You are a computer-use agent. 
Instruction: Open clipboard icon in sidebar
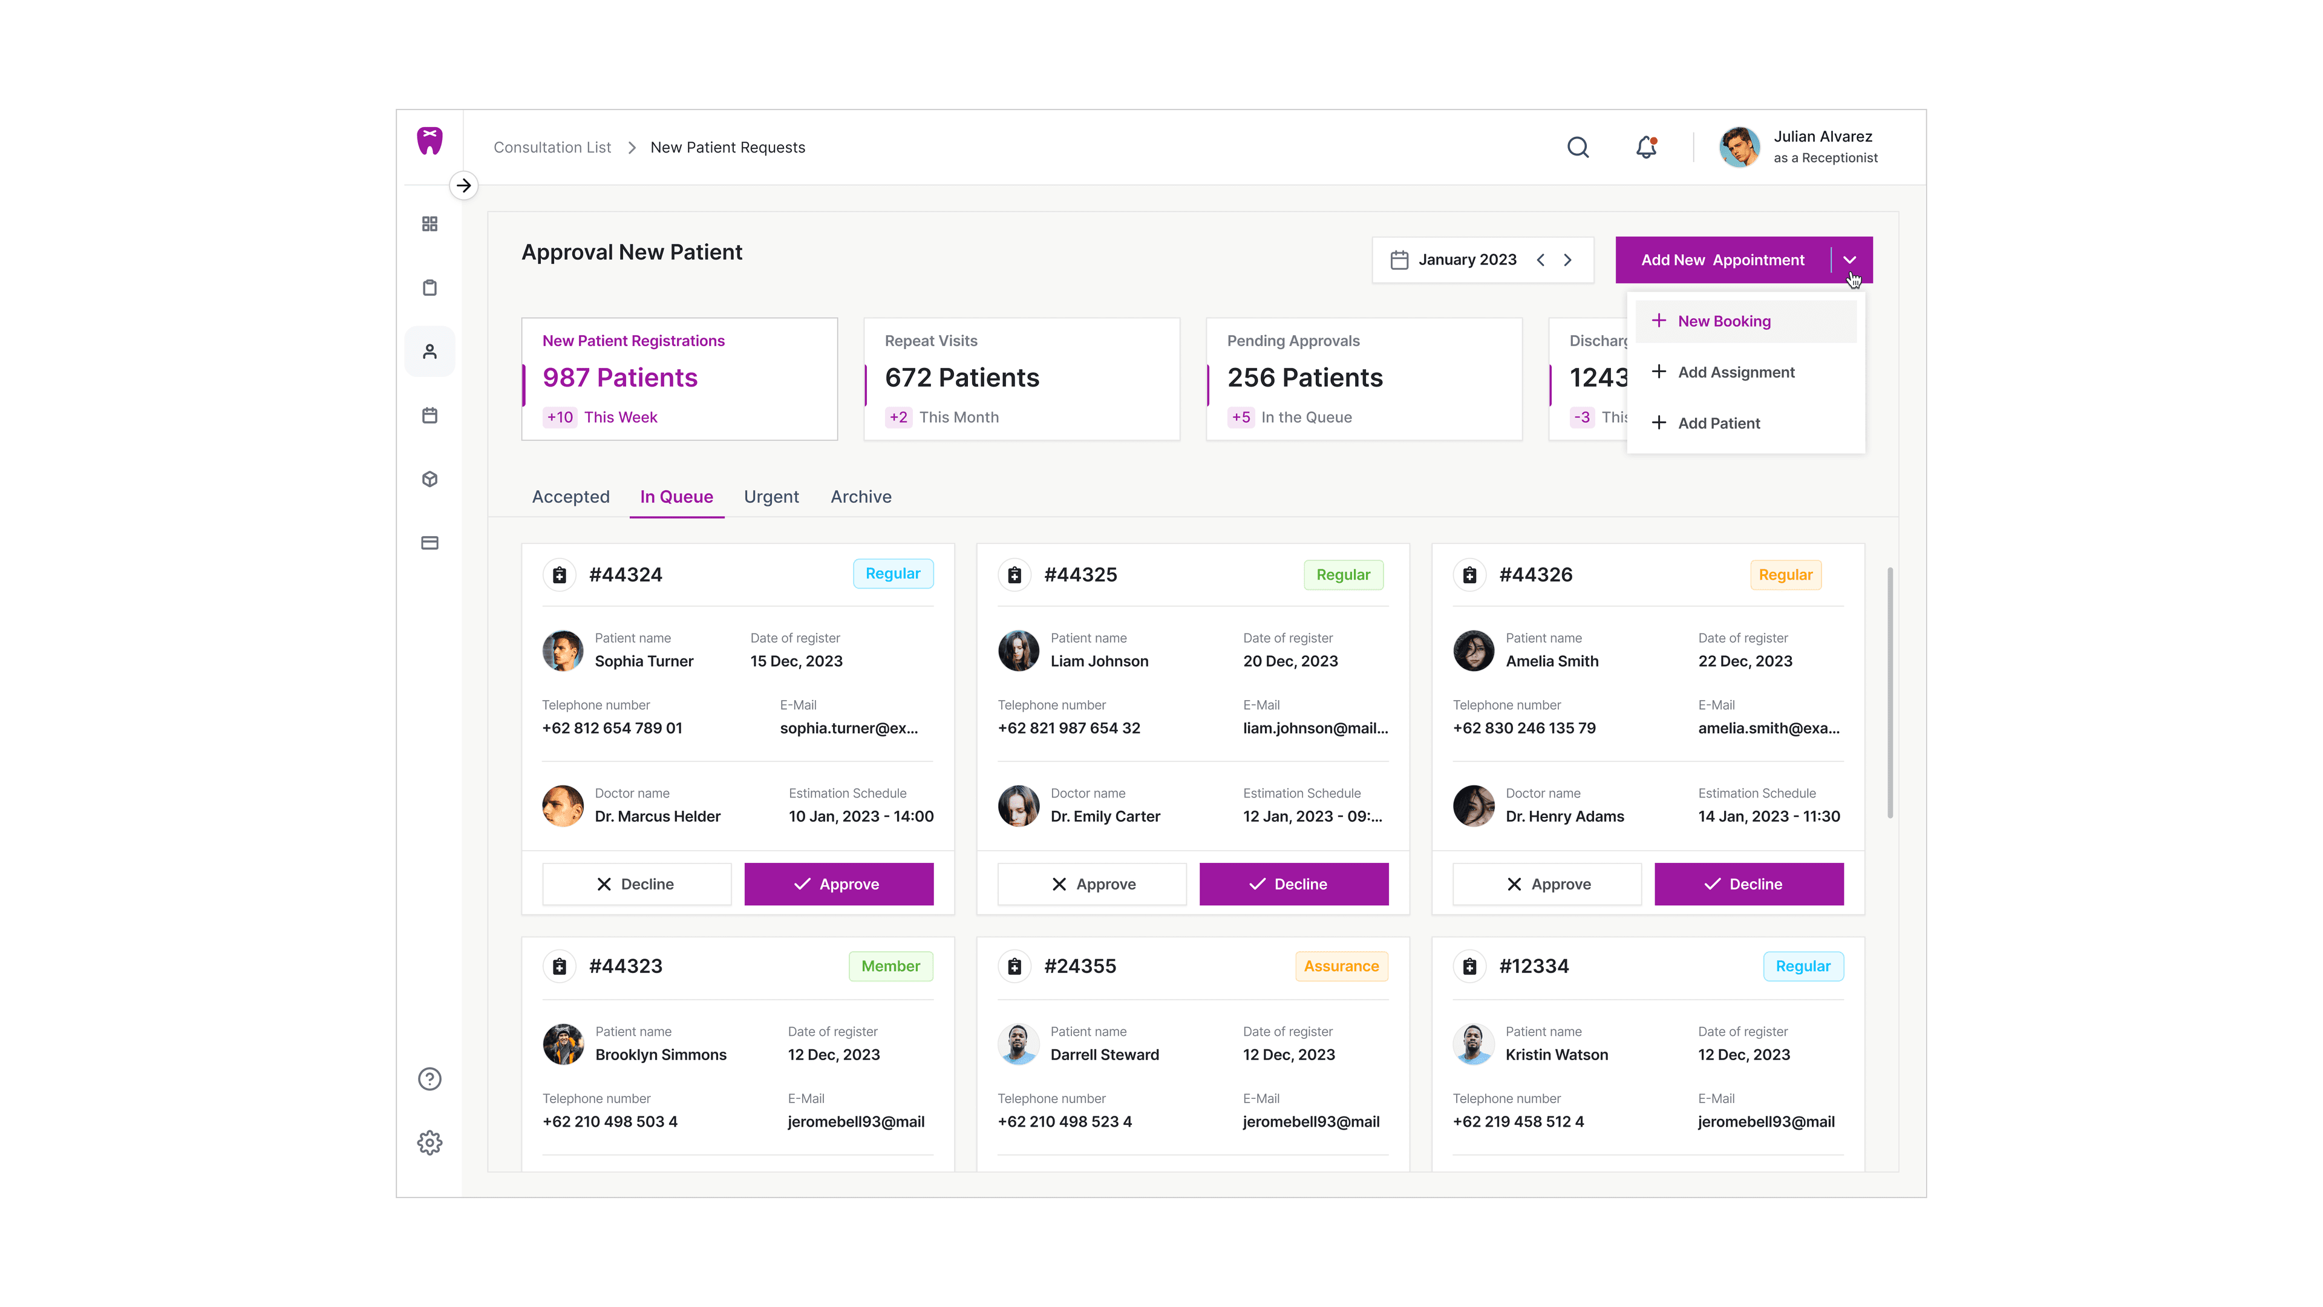click(430, 288)
